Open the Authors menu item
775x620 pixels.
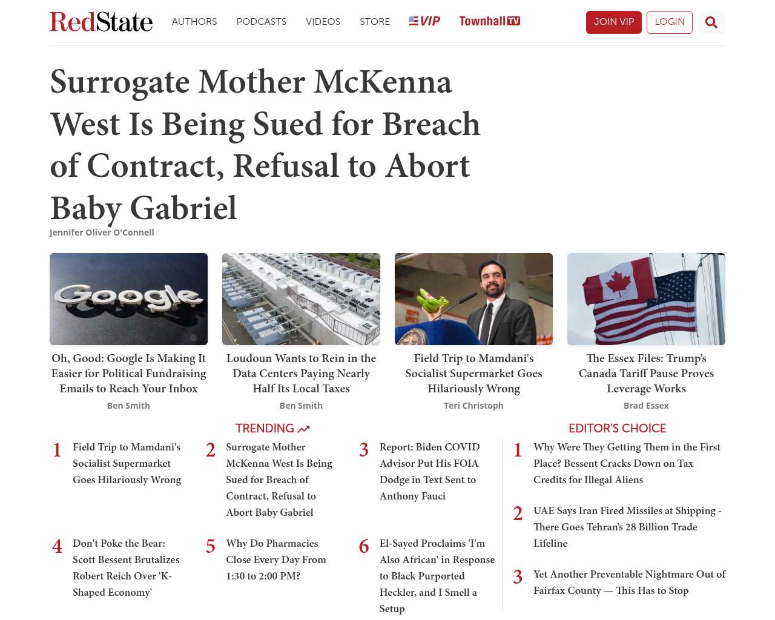(x=194, y=22)
